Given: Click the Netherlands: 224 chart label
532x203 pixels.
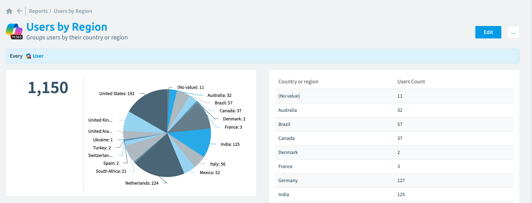Looking at the screenshot, I should point(142,183).
